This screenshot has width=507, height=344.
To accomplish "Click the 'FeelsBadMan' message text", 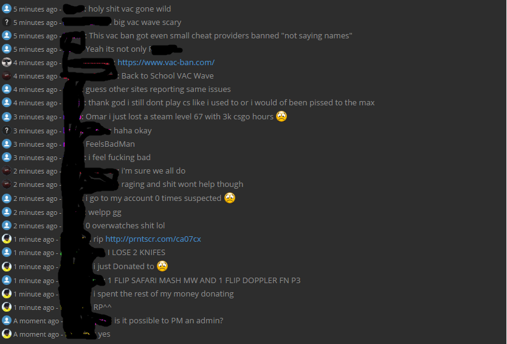I will coord(110,144).
